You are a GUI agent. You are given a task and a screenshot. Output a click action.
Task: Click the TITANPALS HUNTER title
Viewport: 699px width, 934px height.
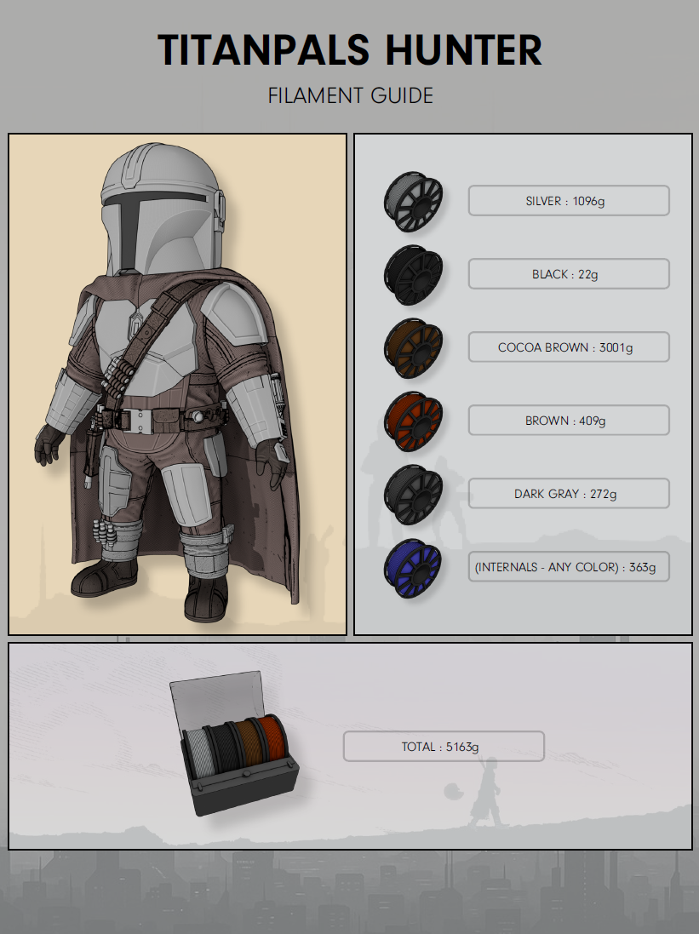350,49
